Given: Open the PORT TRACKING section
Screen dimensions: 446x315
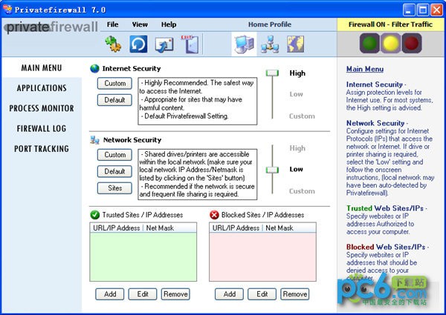Looking at the screenshot, I should coord(42,149).
